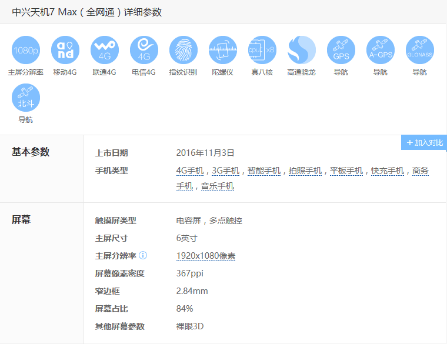Click the 367ppi pixel density value
The image size is (447, 344).
tap(190, 273)
